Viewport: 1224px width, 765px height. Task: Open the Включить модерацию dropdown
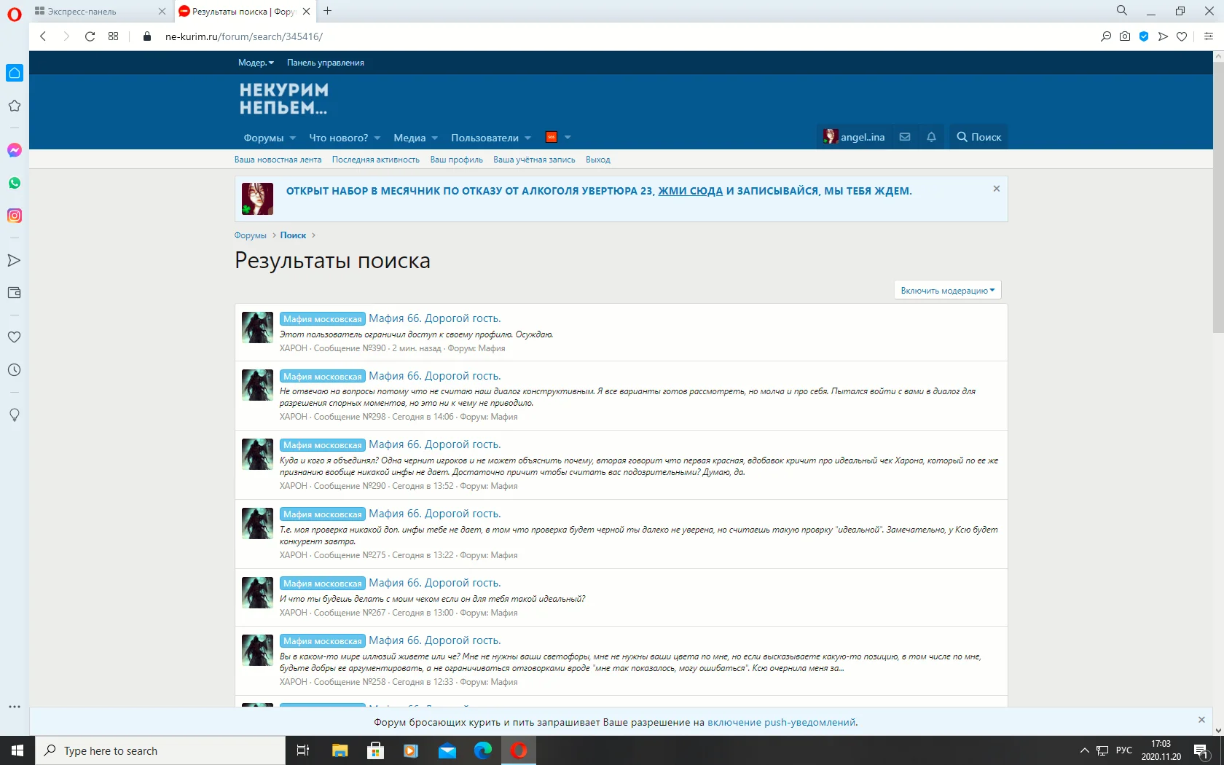pyautogui.click(x=946, y=290)
